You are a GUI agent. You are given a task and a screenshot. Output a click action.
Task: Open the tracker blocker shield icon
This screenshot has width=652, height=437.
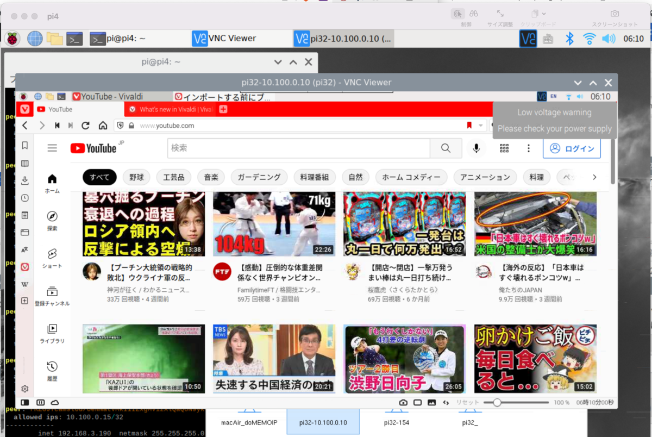120,126
